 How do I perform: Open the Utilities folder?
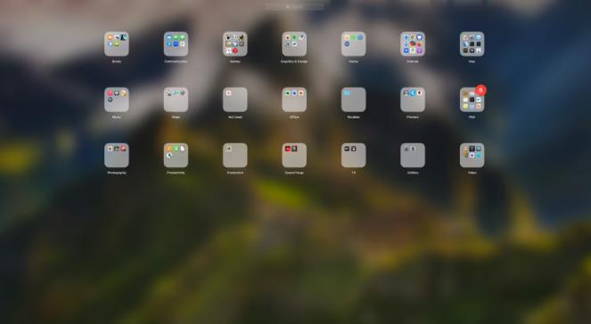pos(413,156)
